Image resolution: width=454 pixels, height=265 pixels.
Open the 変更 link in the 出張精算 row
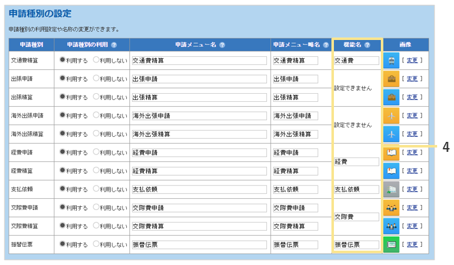point(411,97)
